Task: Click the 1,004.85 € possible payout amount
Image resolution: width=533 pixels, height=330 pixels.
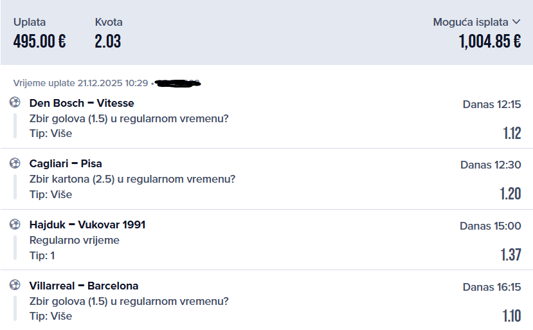Action: tap(489, 42)
